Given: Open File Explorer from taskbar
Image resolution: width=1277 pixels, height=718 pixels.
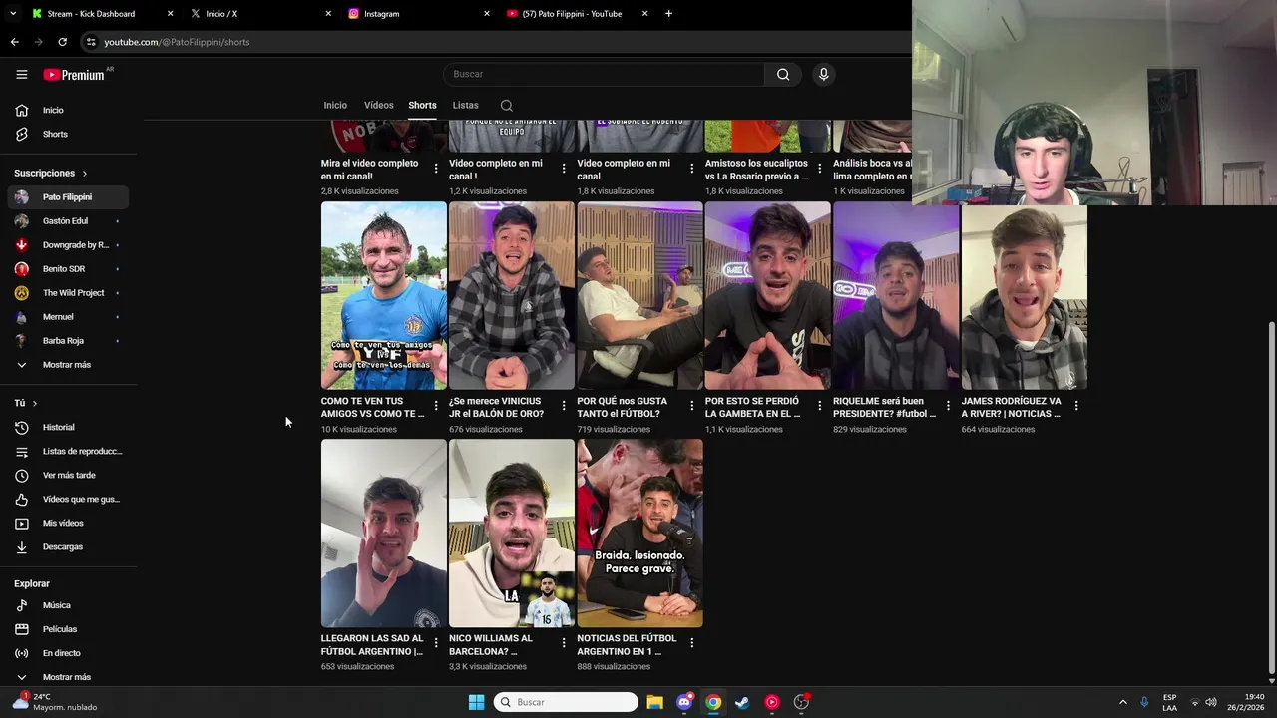Looking at the screenshot, I should coord(654,702).
